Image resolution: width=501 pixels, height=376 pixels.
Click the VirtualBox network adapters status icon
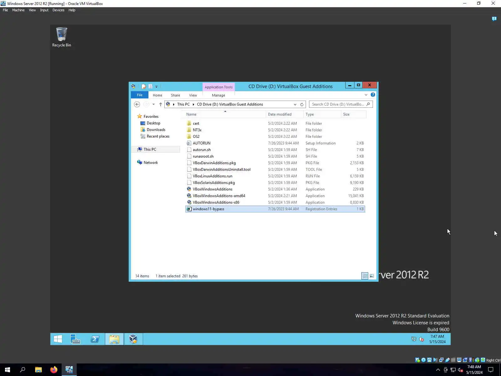coord(441,360)
